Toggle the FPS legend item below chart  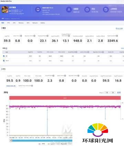tap(42, 144)
